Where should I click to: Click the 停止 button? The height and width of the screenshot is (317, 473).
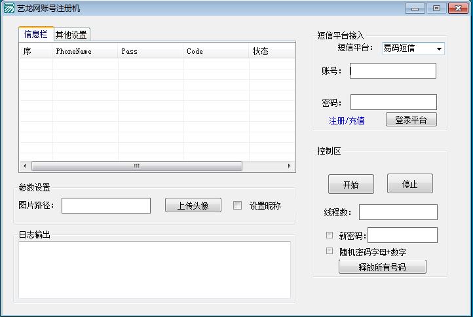tap(409, 183)
